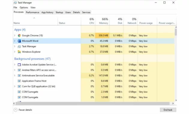The width and height of the screenshot is (189, 114).
Task: Sort by the Power usage column
Action: (147, 21)
